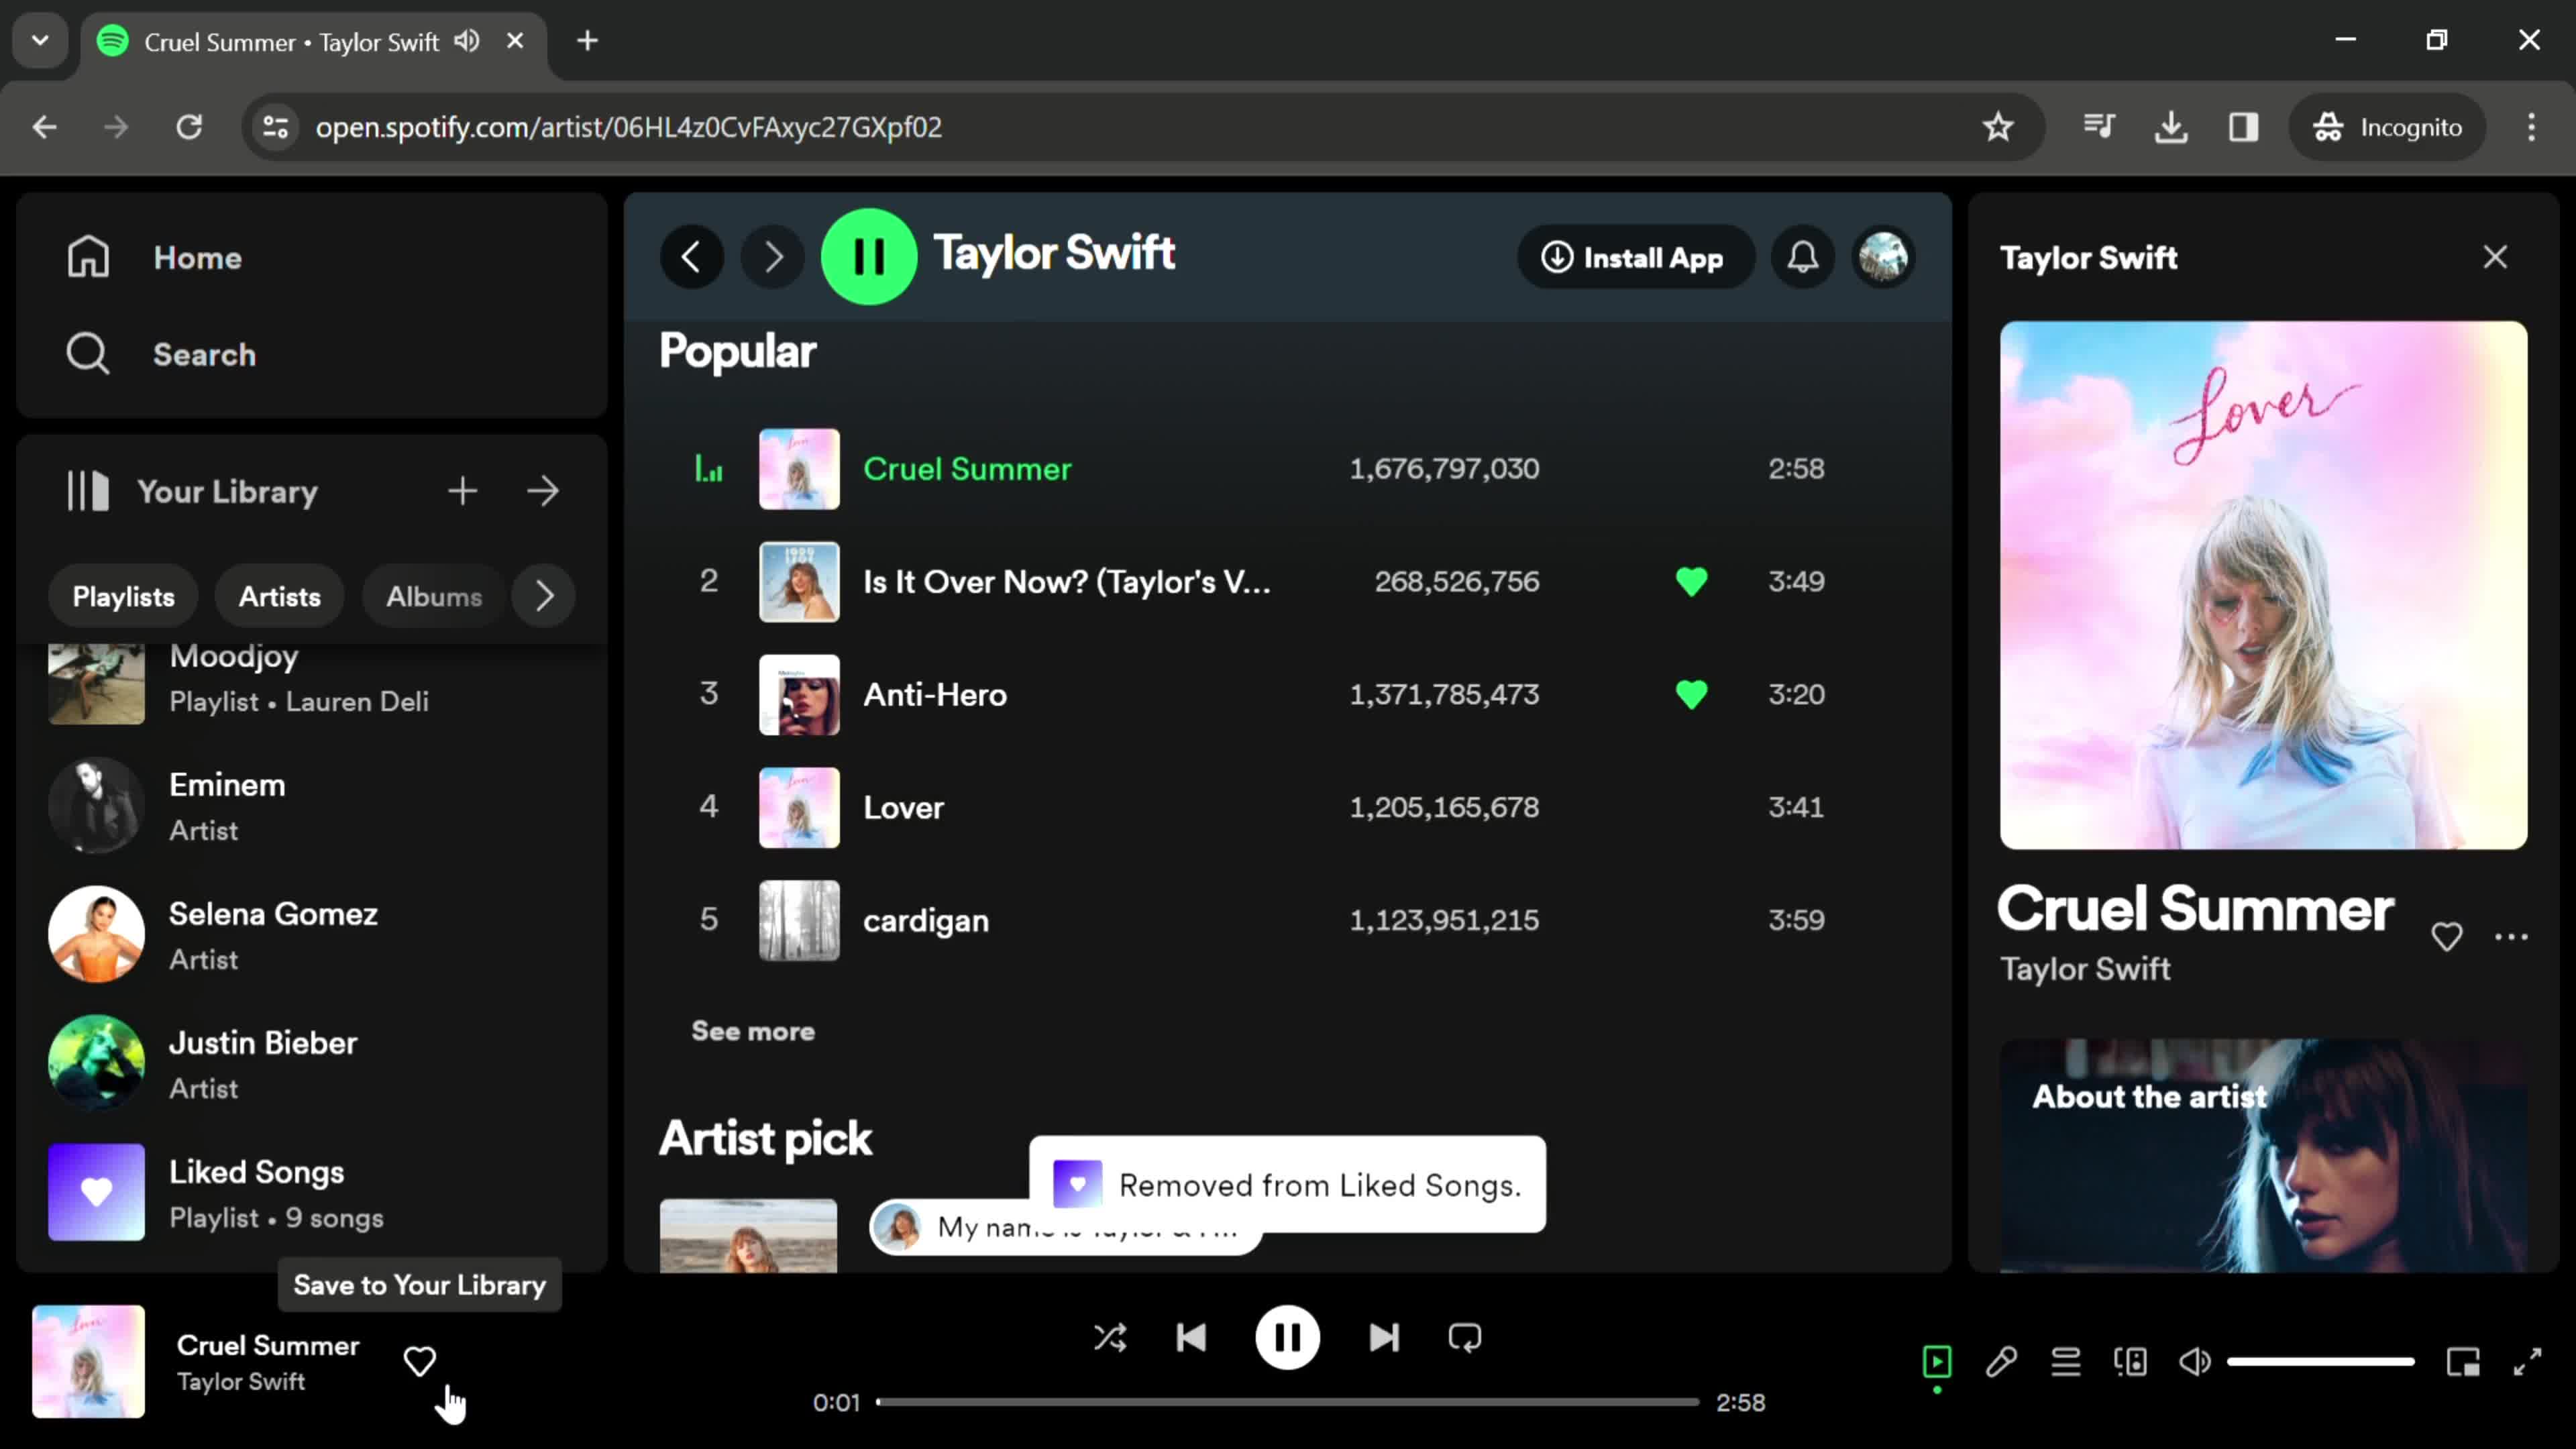Screen dimensions: 2576x1449
Task: Close the Now Playing side panel
Action: pos(2495,257)
